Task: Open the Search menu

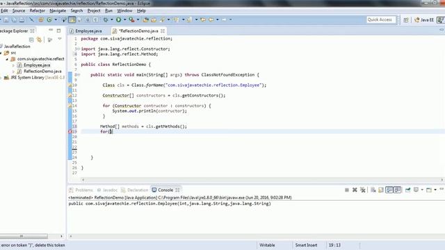Action: tap(76, 11)
